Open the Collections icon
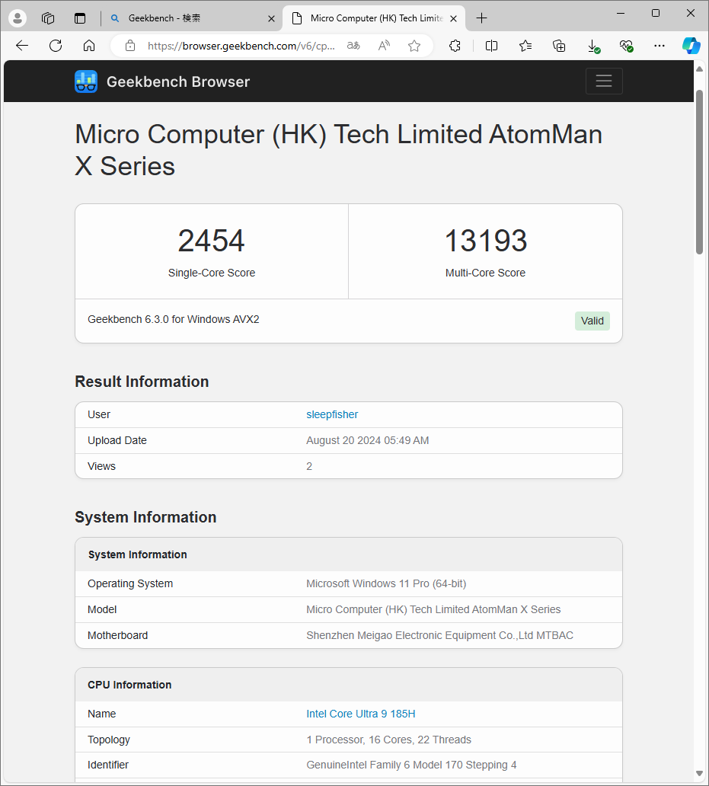The width and height of the screenshot is (709, 786). [559, 46]
